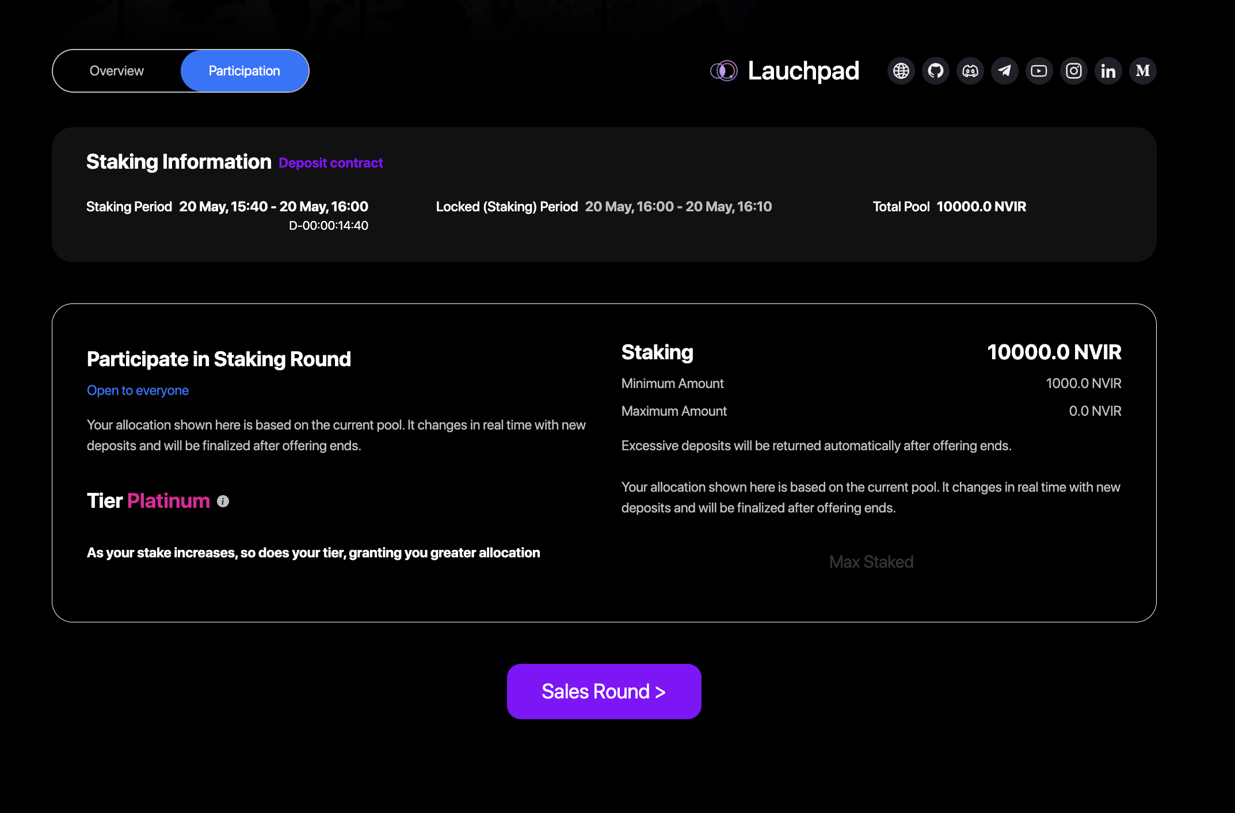Click the Open to everyone link
The height and width of the screenshot is (813, 1235).
click(138, 390)
